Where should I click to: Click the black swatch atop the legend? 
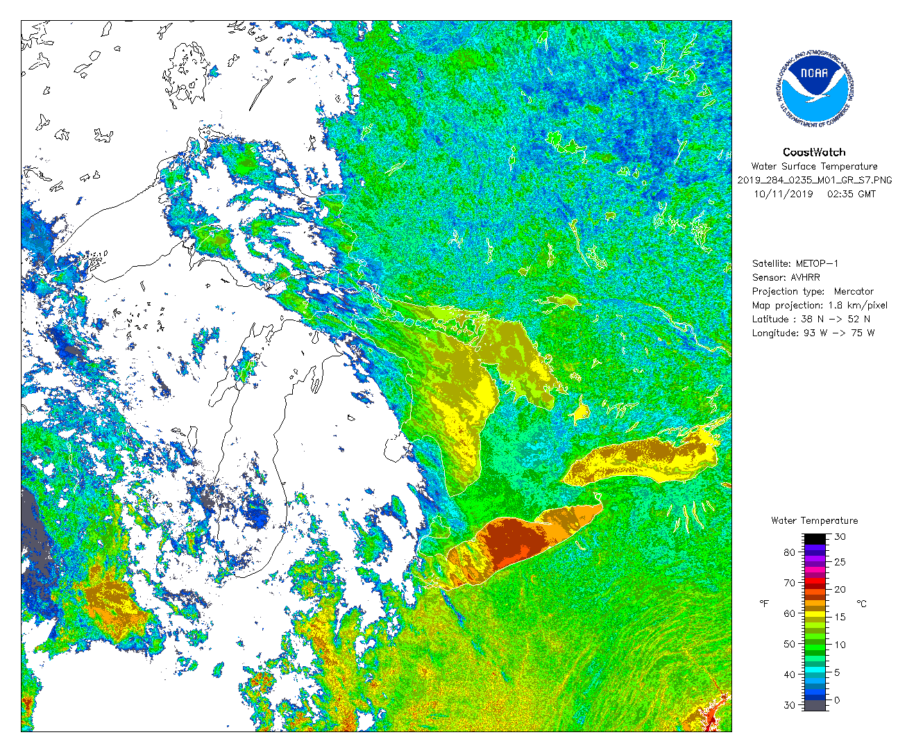click(815, 539)
